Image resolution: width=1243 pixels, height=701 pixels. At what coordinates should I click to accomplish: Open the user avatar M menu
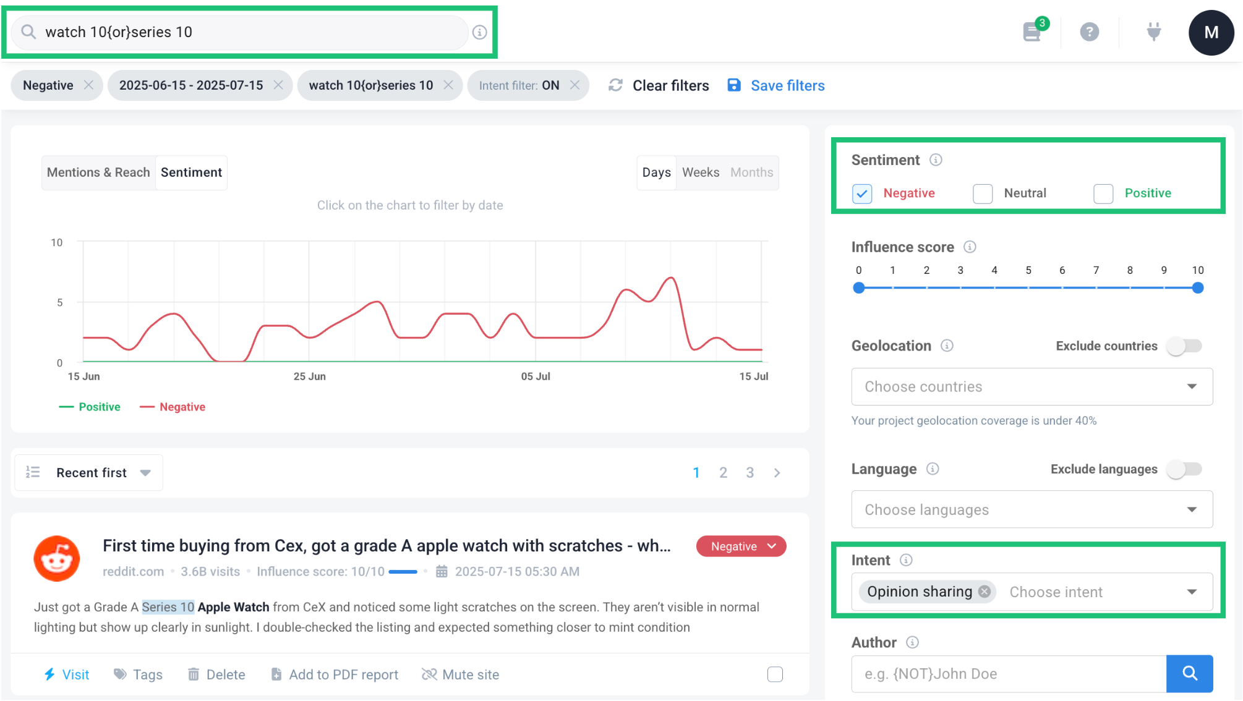coord(1211,32)
